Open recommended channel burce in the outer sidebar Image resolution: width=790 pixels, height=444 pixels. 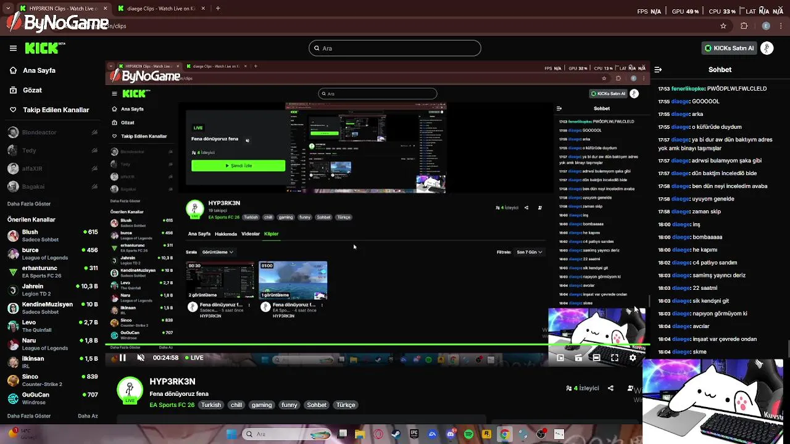[x=52, y=253]
